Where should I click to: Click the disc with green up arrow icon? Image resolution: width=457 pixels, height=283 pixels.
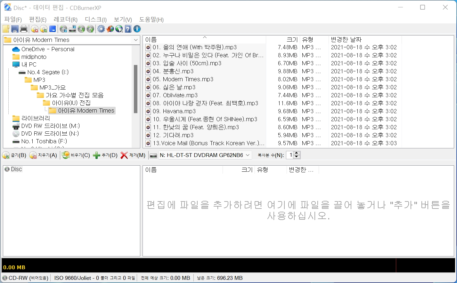tap(90, 29)
